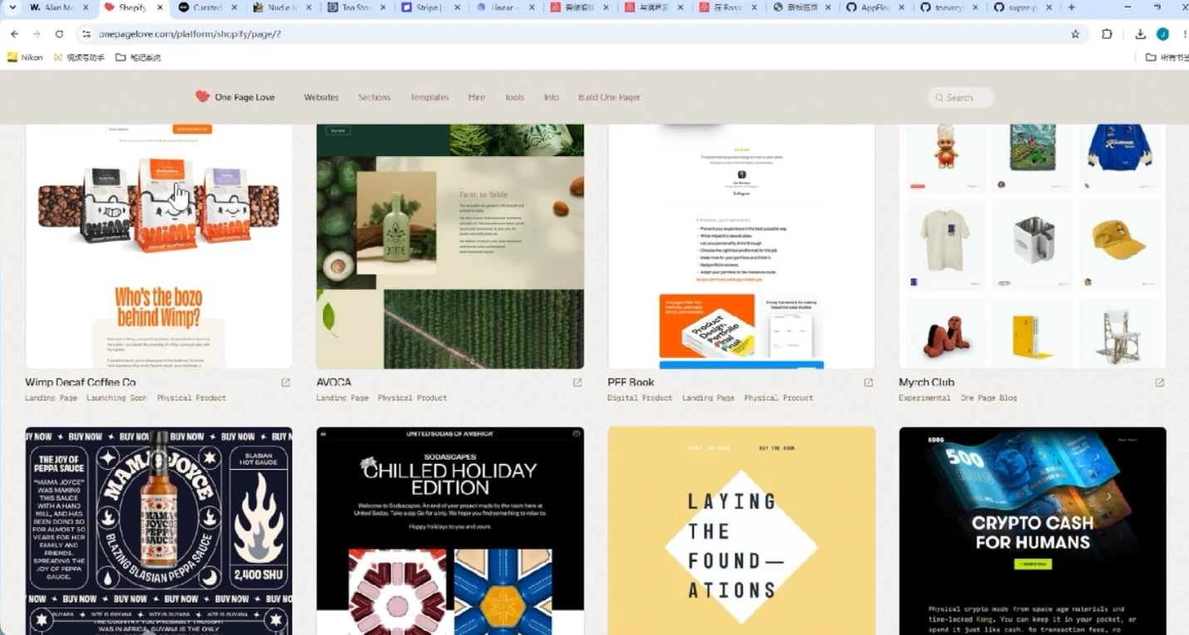Open the browser downloads icon
This screenshot has height=635, width=1189.
1140,34
